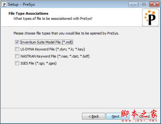
Task: Uncheck Inventium Suite Model File checkbox
Action: tap(17, 42)
